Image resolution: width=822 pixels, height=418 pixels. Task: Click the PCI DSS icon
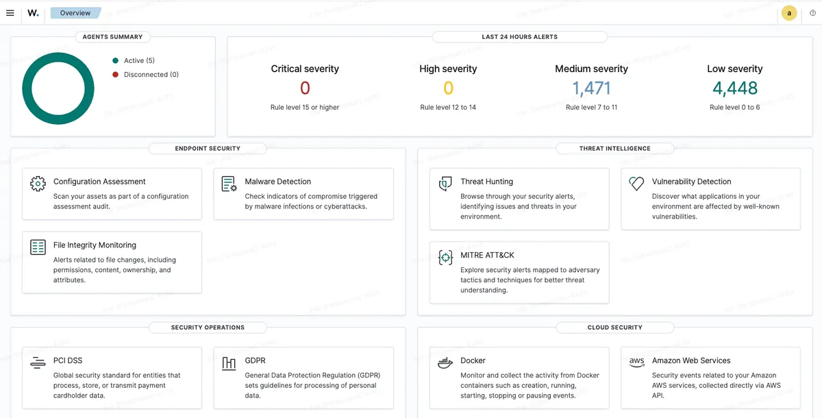[38, 362]
